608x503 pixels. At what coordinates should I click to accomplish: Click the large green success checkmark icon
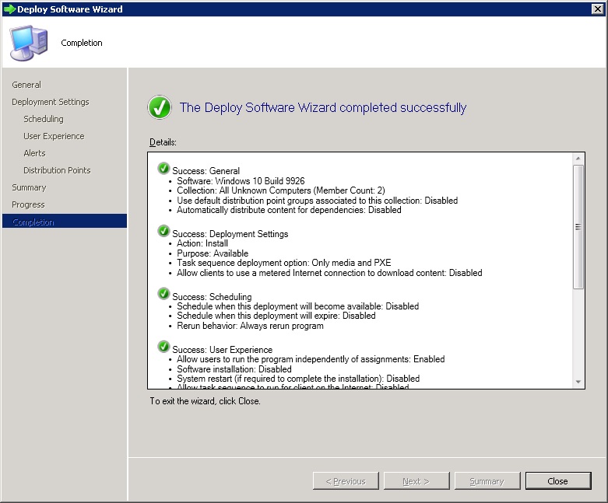(x=160, y=108)
